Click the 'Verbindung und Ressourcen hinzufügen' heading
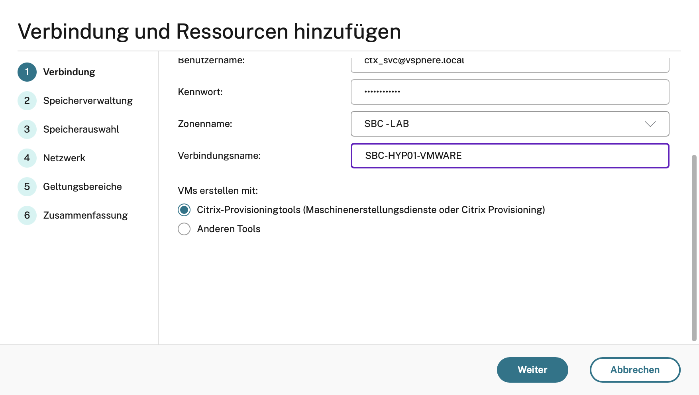 pyautogui.click(x=209, y=31)
